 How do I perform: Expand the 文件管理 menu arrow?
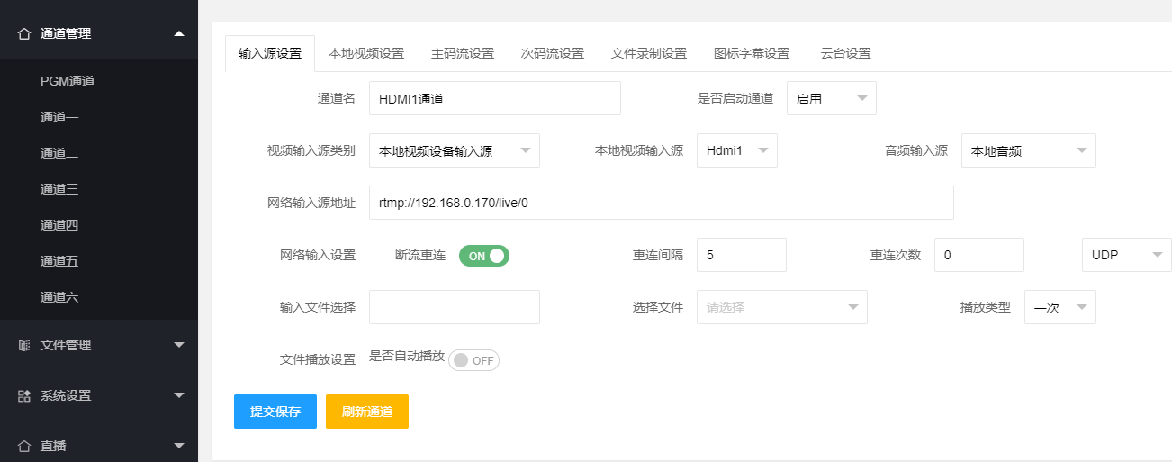[x=178, y=345]
